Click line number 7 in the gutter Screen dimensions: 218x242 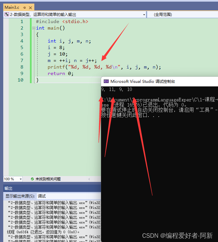(x=22, y=60)
